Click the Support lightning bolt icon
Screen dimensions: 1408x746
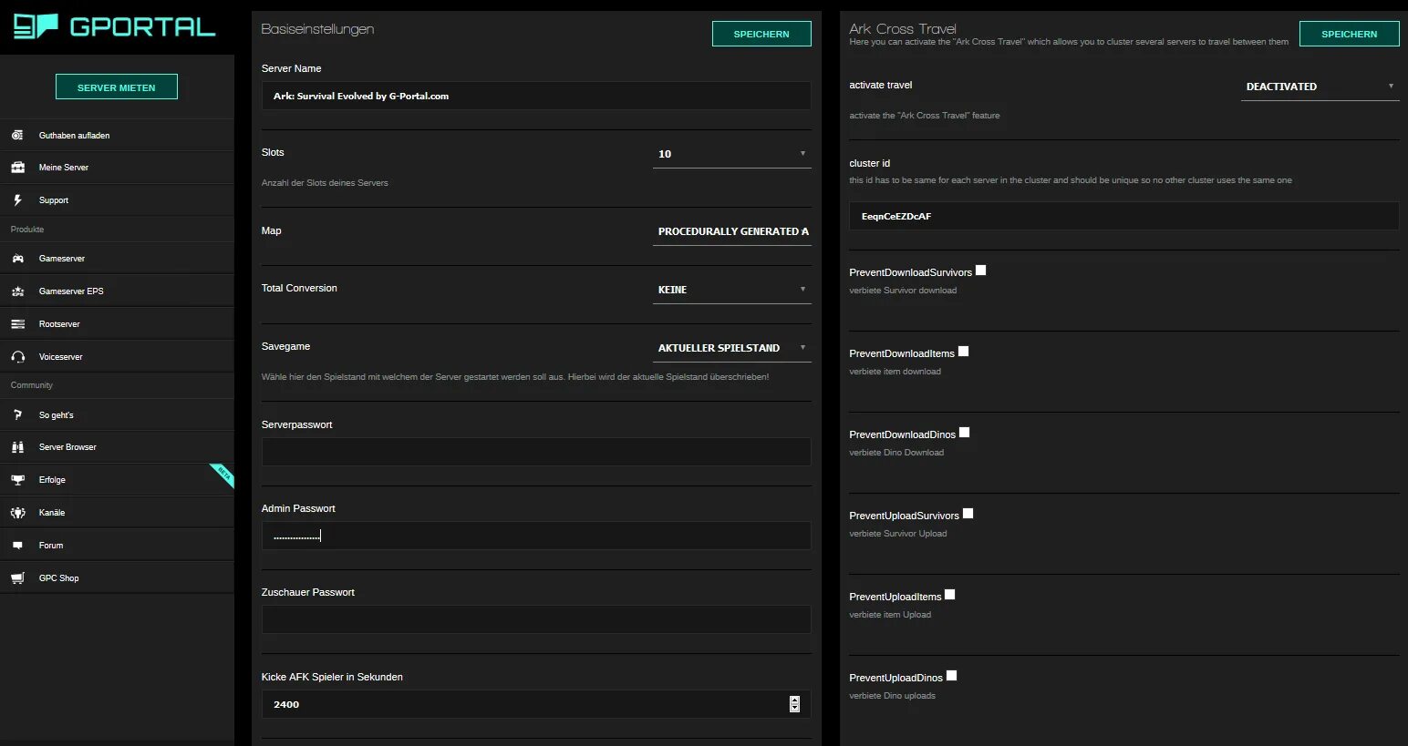coord(17,200)
